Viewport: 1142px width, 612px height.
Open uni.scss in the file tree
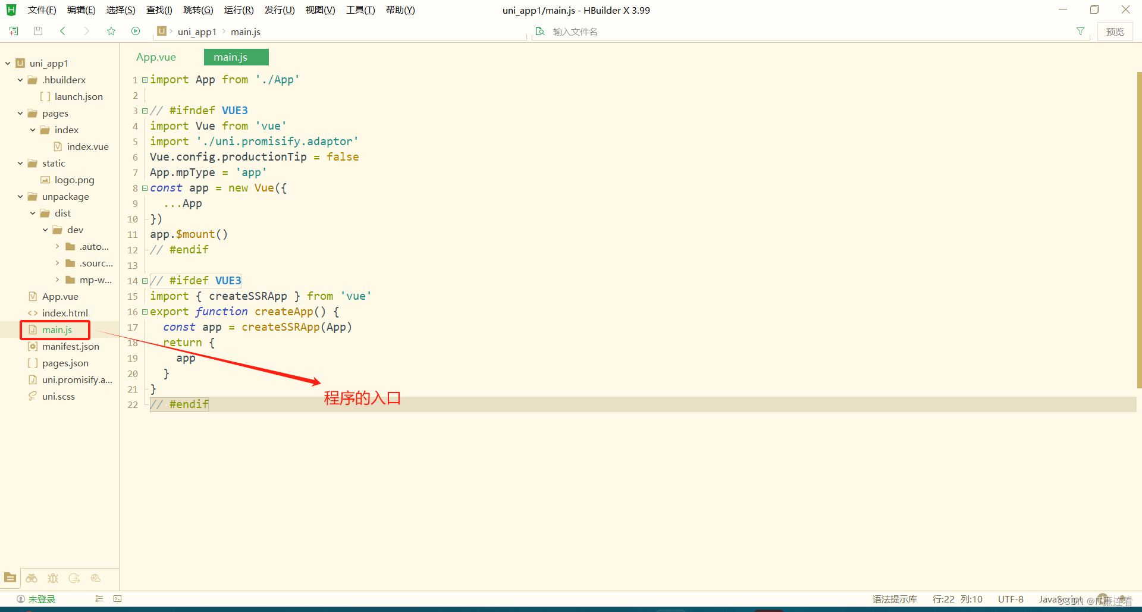coord(58,396)
